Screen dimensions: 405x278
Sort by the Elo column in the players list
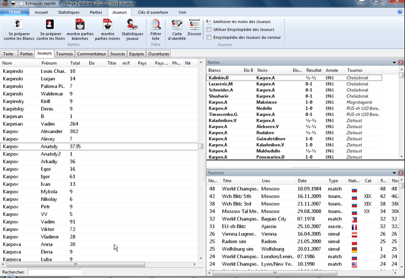tap(95, 63)
